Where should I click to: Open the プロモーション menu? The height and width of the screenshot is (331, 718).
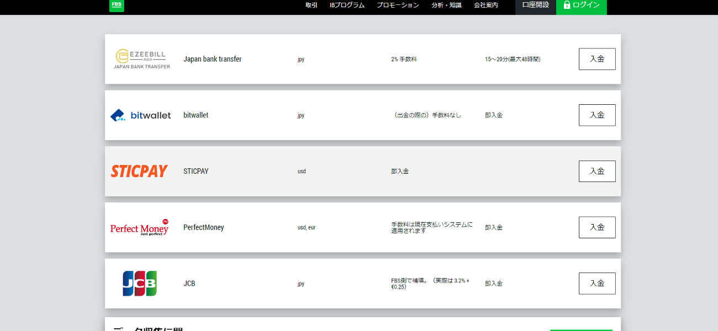[x=398, y=5]
